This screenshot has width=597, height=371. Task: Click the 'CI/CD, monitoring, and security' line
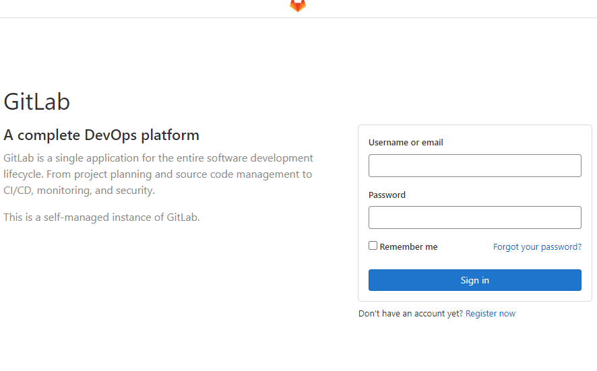pos(80,191)
